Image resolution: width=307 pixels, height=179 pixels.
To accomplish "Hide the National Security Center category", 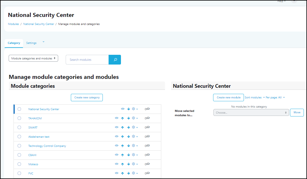I will [x=123, y=109].
